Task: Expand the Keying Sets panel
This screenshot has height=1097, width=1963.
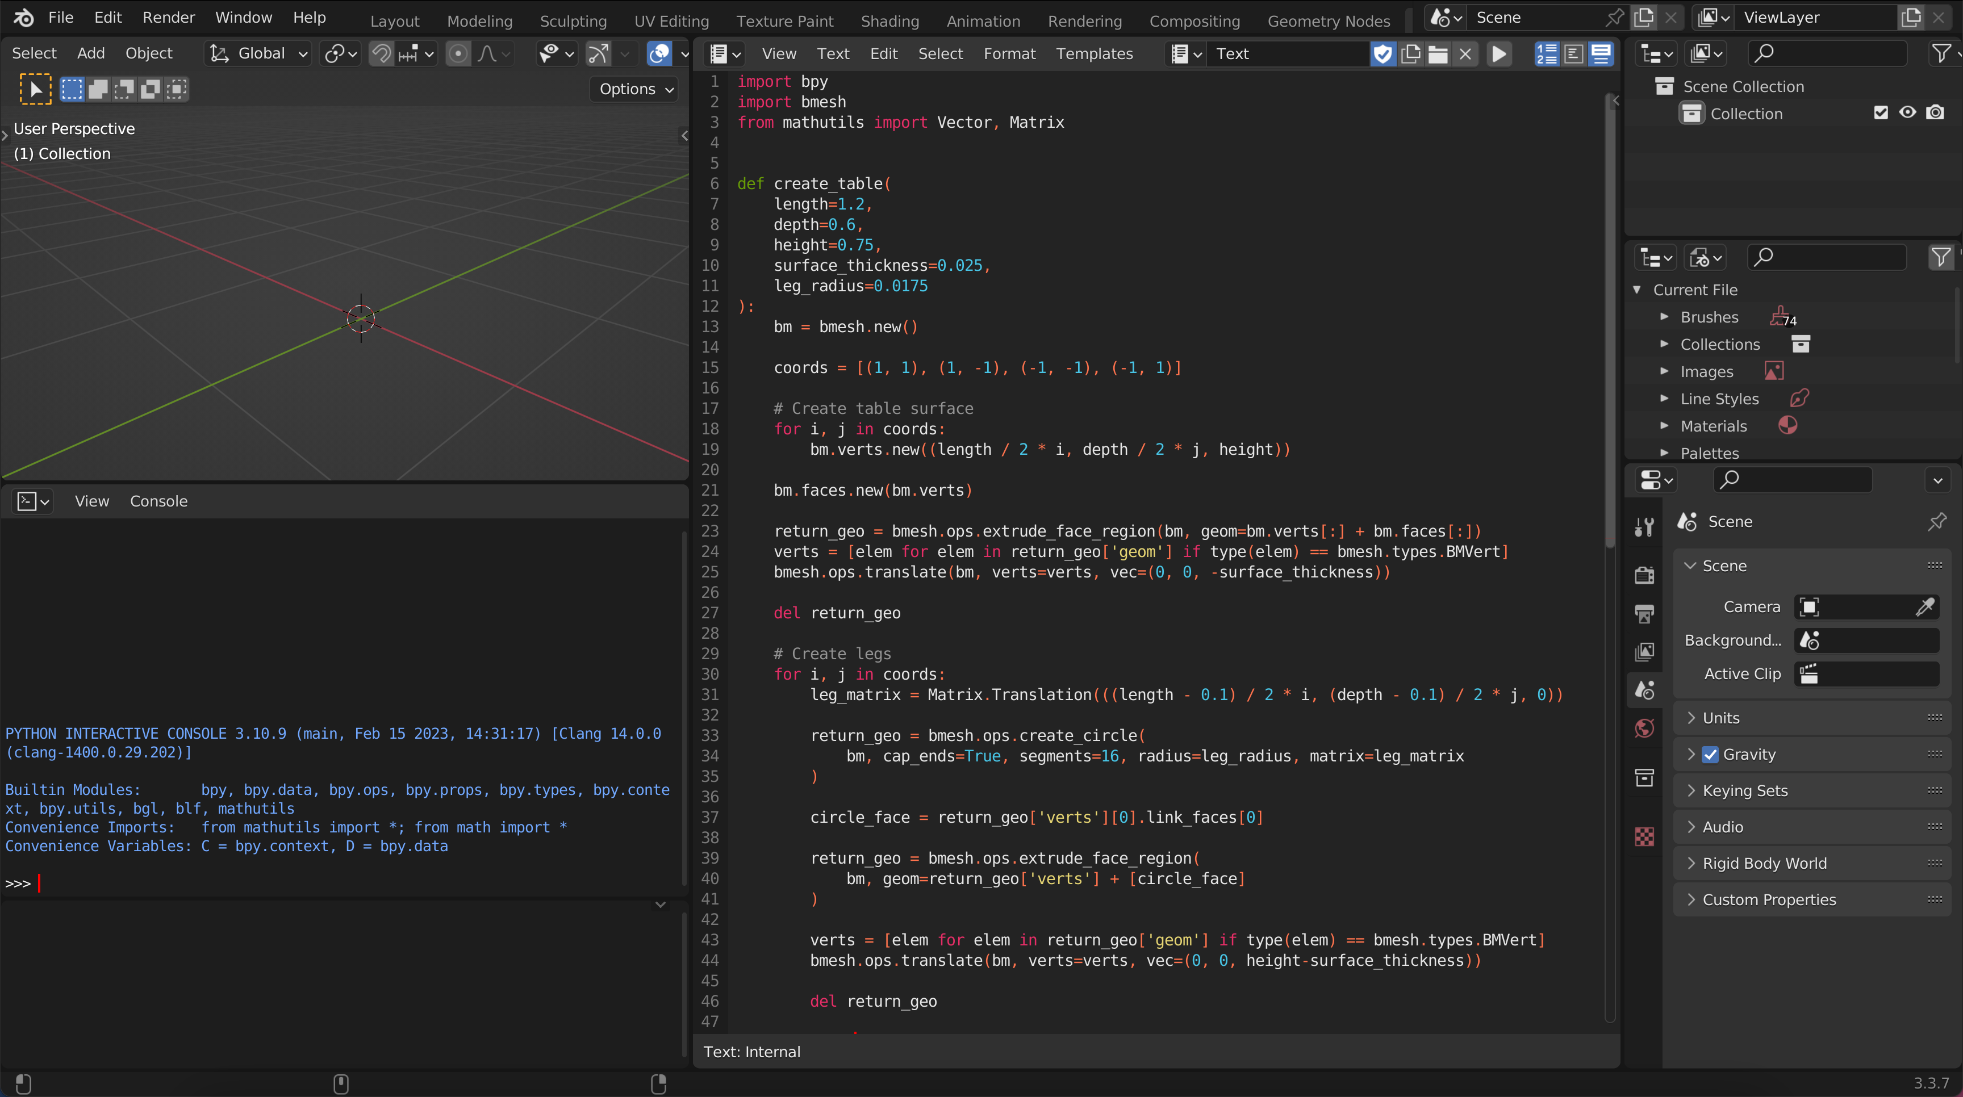Action: point(1811,791)
